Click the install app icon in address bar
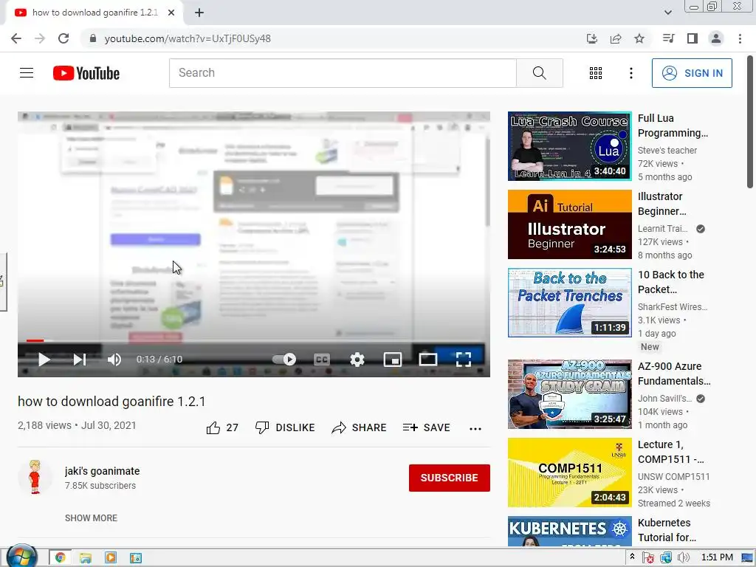Viewport: 756px width, 567px height. [x=591, y=38]
